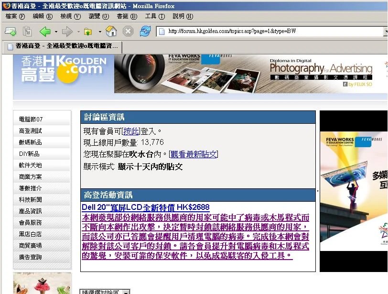This screenshot has height=294, width=388.
Task: Click the 高登活動資訊 panel header
Action: point(198,195)
